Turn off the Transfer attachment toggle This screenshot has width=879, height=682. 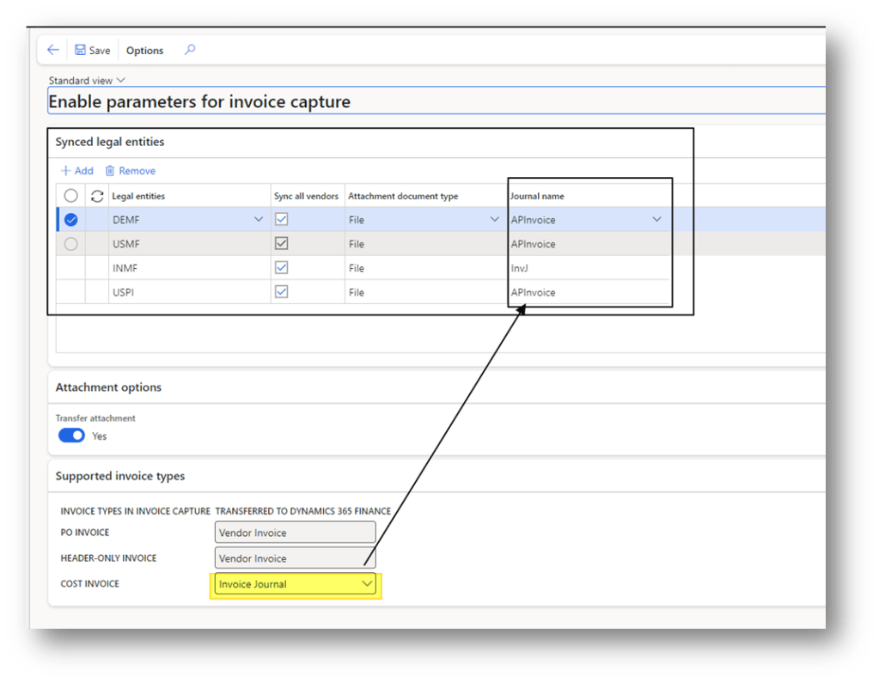tap(71, 435)
